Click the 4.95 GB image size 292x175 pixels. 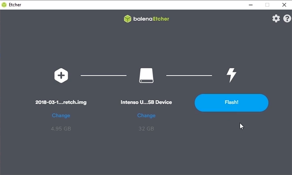pos(61,128)
